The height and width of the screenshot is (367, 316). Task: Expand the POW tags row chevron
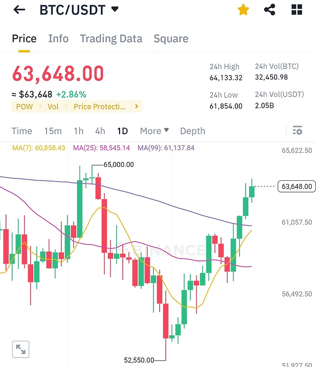(x=136, y=106)
